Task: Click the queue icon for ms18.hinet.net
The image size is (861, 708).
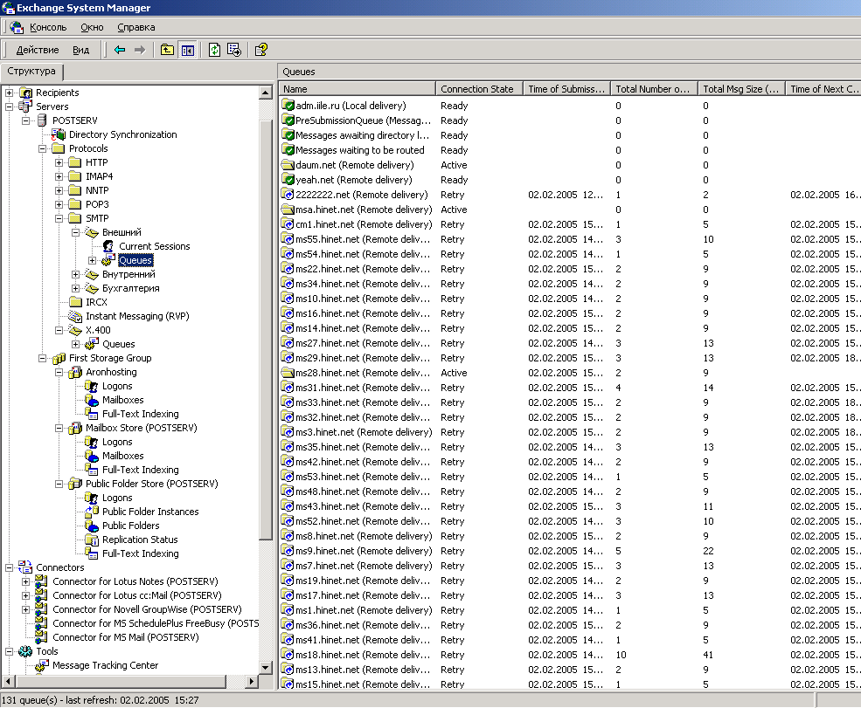Action: (x=288, y=654)
